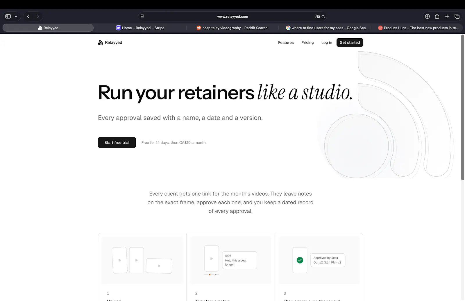Click the Start free trial button
Image resolution: width=465 pixels, height=301 pixels.
point(117,142)
